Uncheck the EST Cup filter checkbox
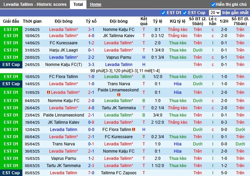Viewport: 250px width, 176px height. 185,13
